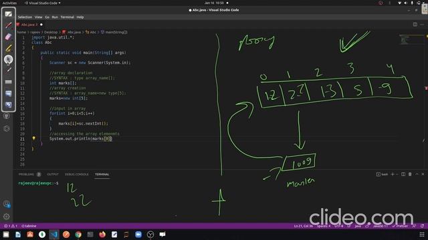Open the bash terminal selector

(x=382, y=174)
